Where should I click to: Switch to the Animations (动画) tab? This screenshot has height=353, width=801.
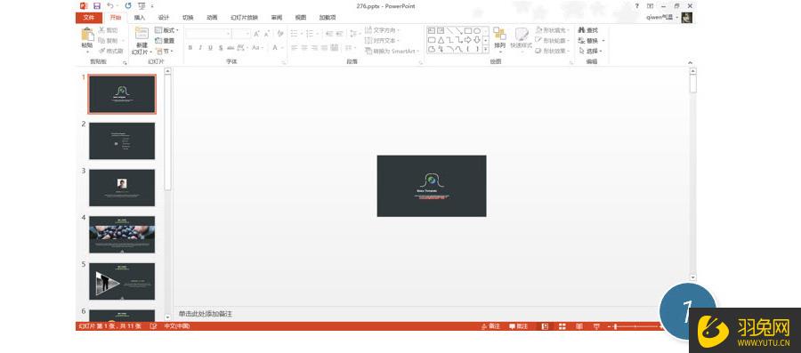point(212,18)
